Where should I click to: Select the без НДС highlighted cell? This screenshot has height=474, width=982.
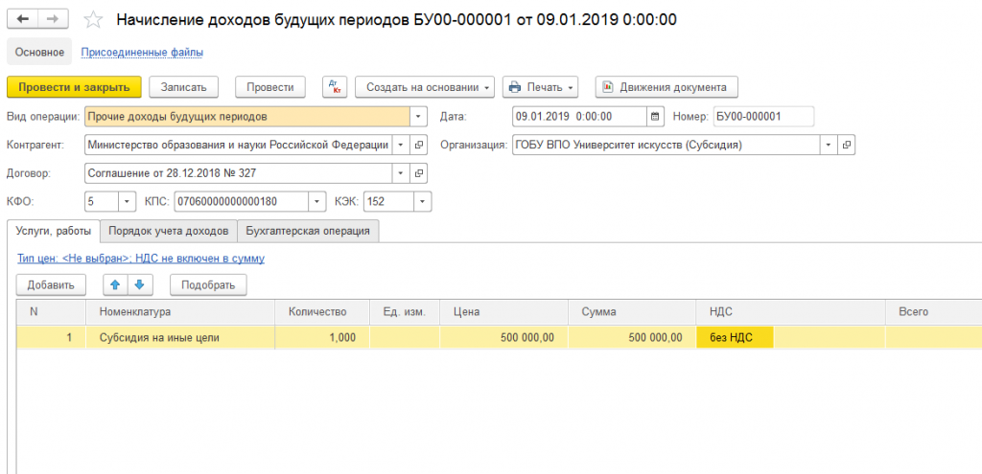click(735, 337)
